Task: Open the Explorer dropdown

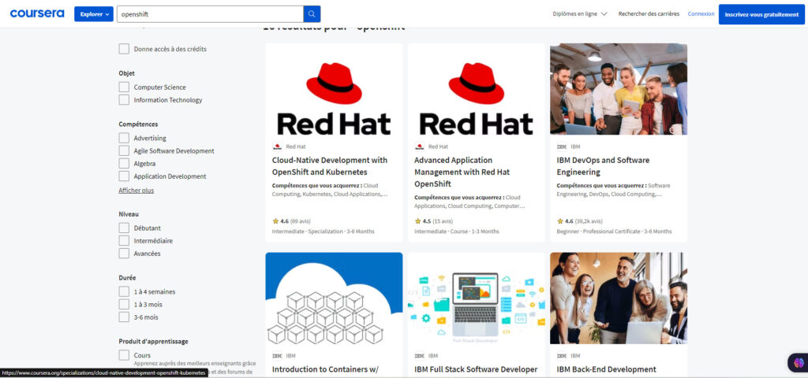Action: click(94, 14)
